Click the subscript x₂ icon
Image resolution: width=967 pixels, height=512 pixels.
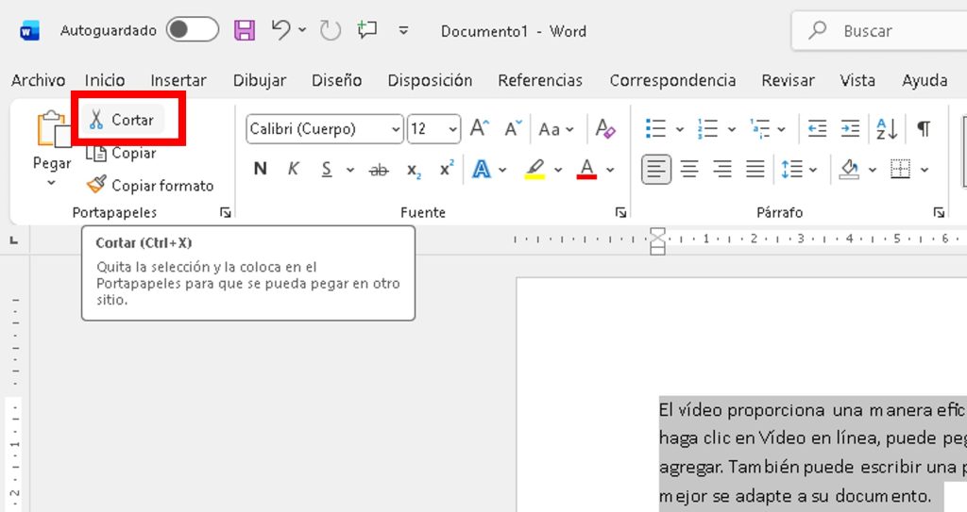coord(414,170)
